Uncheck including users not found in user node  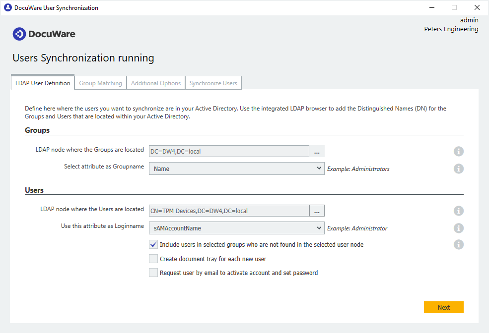click(153, 244)
